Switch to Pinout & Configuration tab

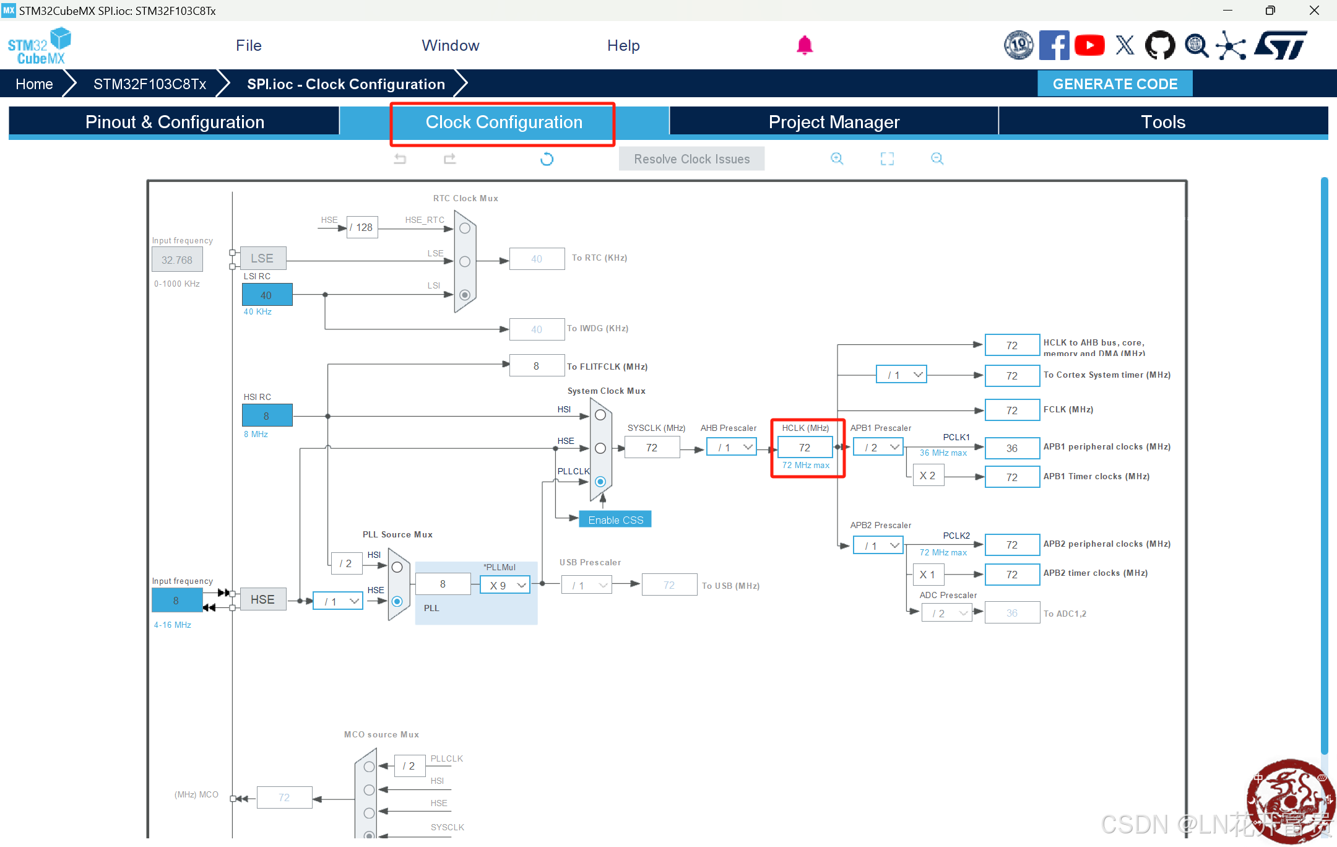point(175,122)
